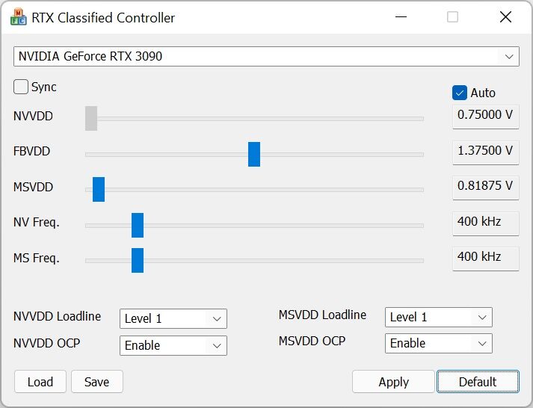533x408 pixels.
Task: Select the 0.81875 V MSVDD value field
Action: pos(485,188)
